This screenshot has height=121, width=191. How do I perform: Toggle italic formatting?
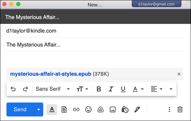111,89
